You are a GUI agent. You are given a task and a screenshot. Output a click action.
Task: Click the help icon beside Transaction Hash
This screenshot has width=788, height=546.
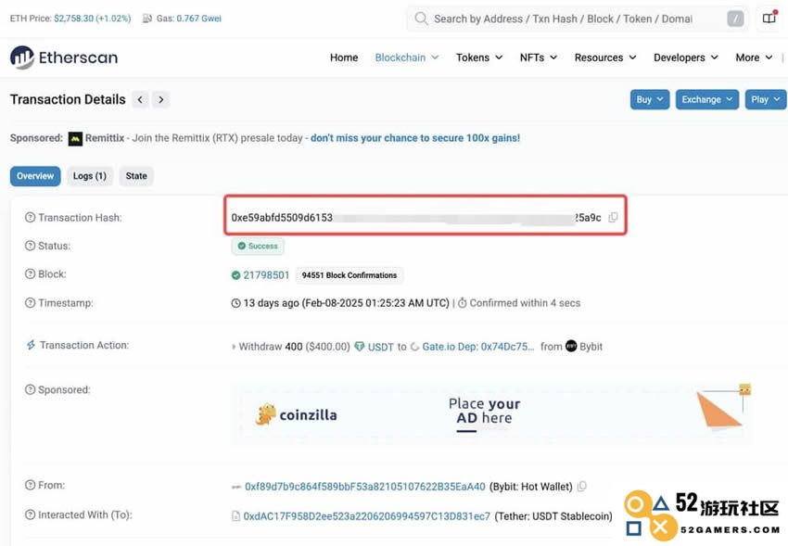[31, 218]
